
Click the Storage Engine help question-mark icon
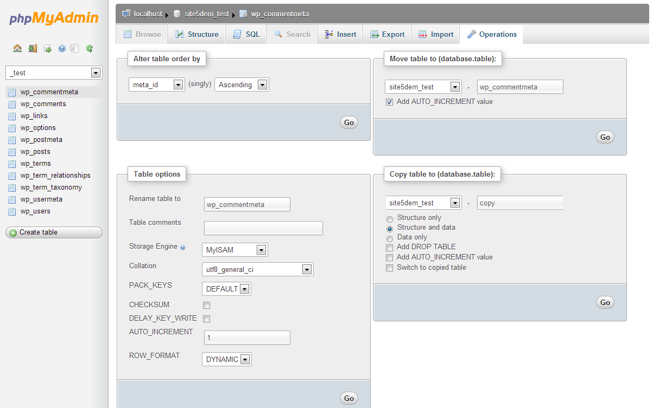pos(183,247)
